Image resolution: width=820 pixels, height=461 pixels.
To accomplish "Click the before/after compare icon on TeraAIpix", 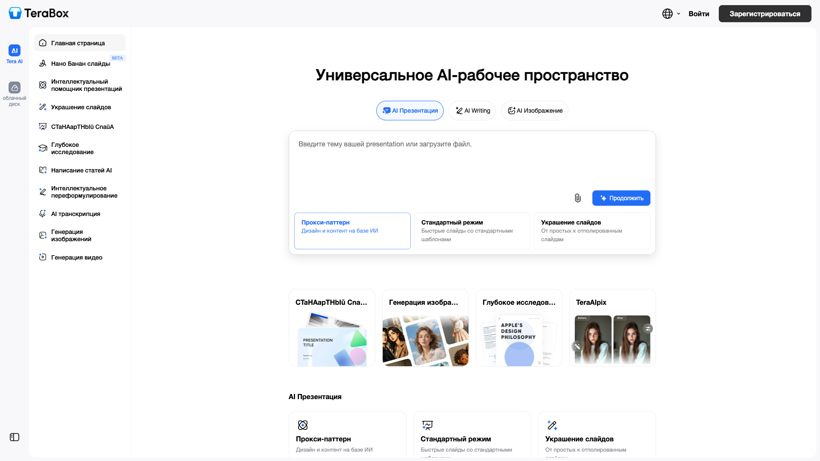I will tap(648, 329).
